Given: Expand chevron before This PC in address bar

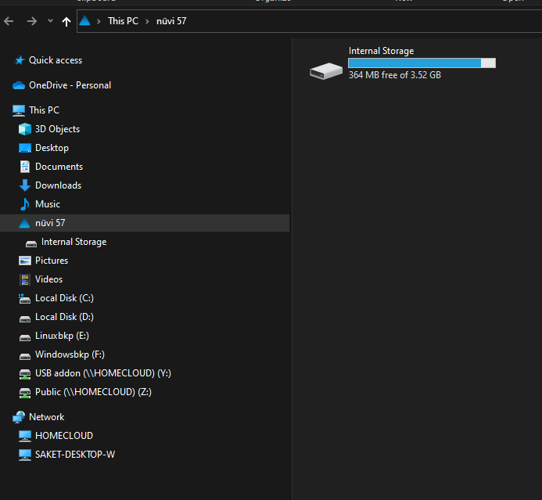Looking at the screenshot, I should [x=99, y=21].
